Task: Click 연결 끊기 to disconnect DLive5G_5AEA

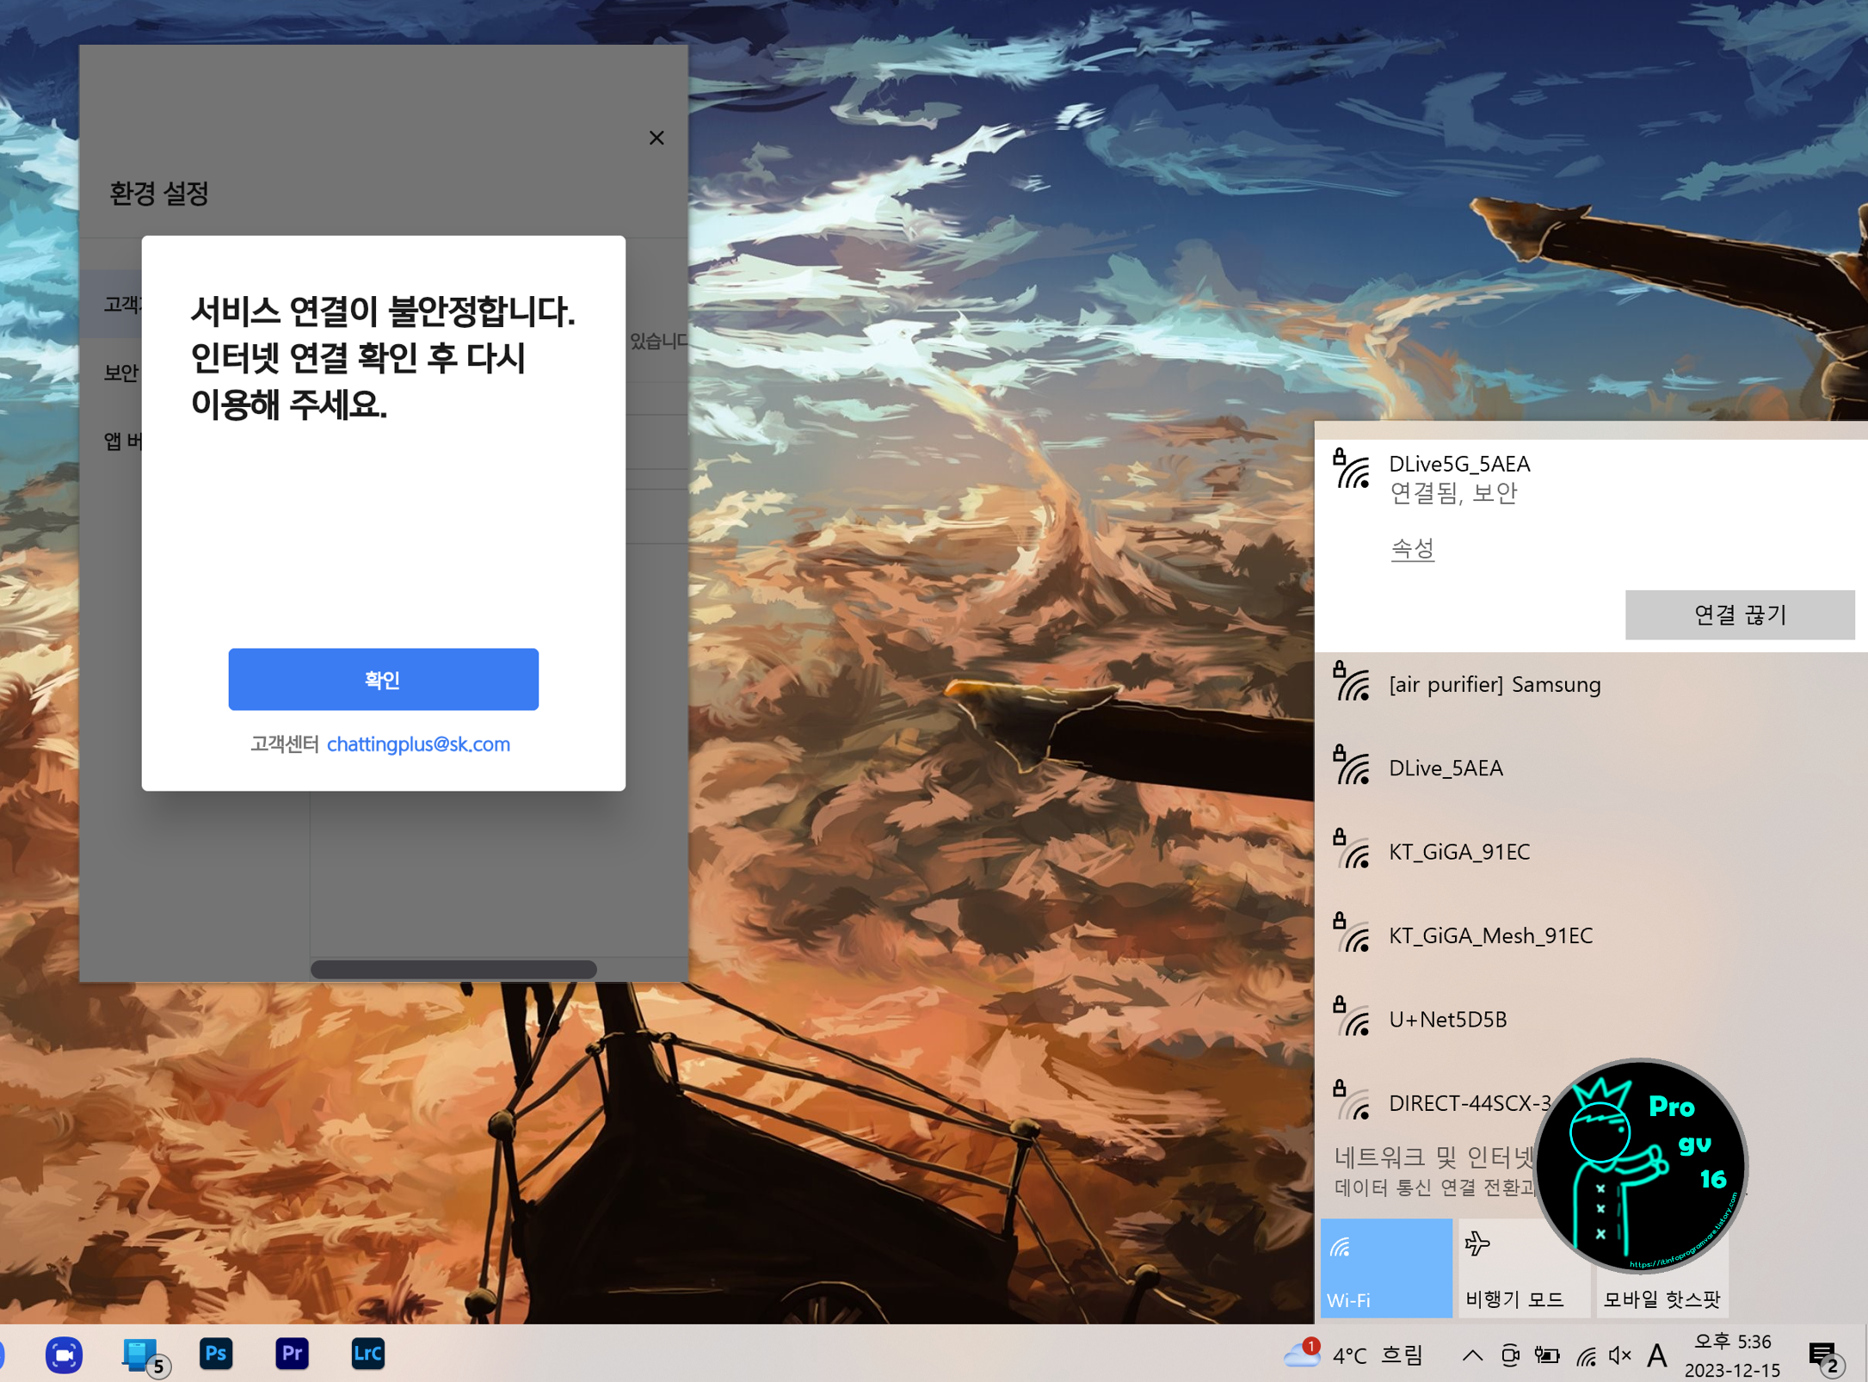Action: click(1740, 614)
